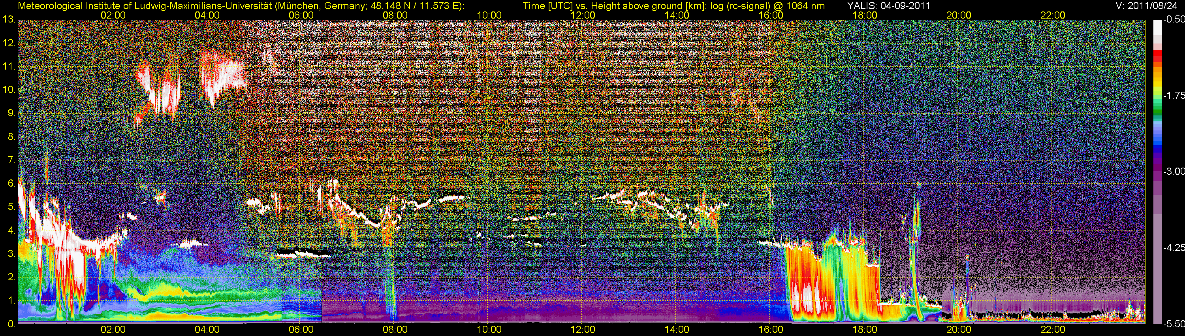The height and width of the screenshot is (336, 1185).
Task: Click the Meteorological Institute location title text
Action: (x=241, y=6)
